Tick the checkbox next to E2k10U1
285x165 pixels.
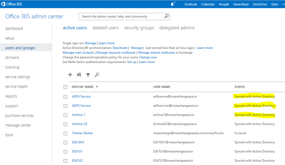65,143
